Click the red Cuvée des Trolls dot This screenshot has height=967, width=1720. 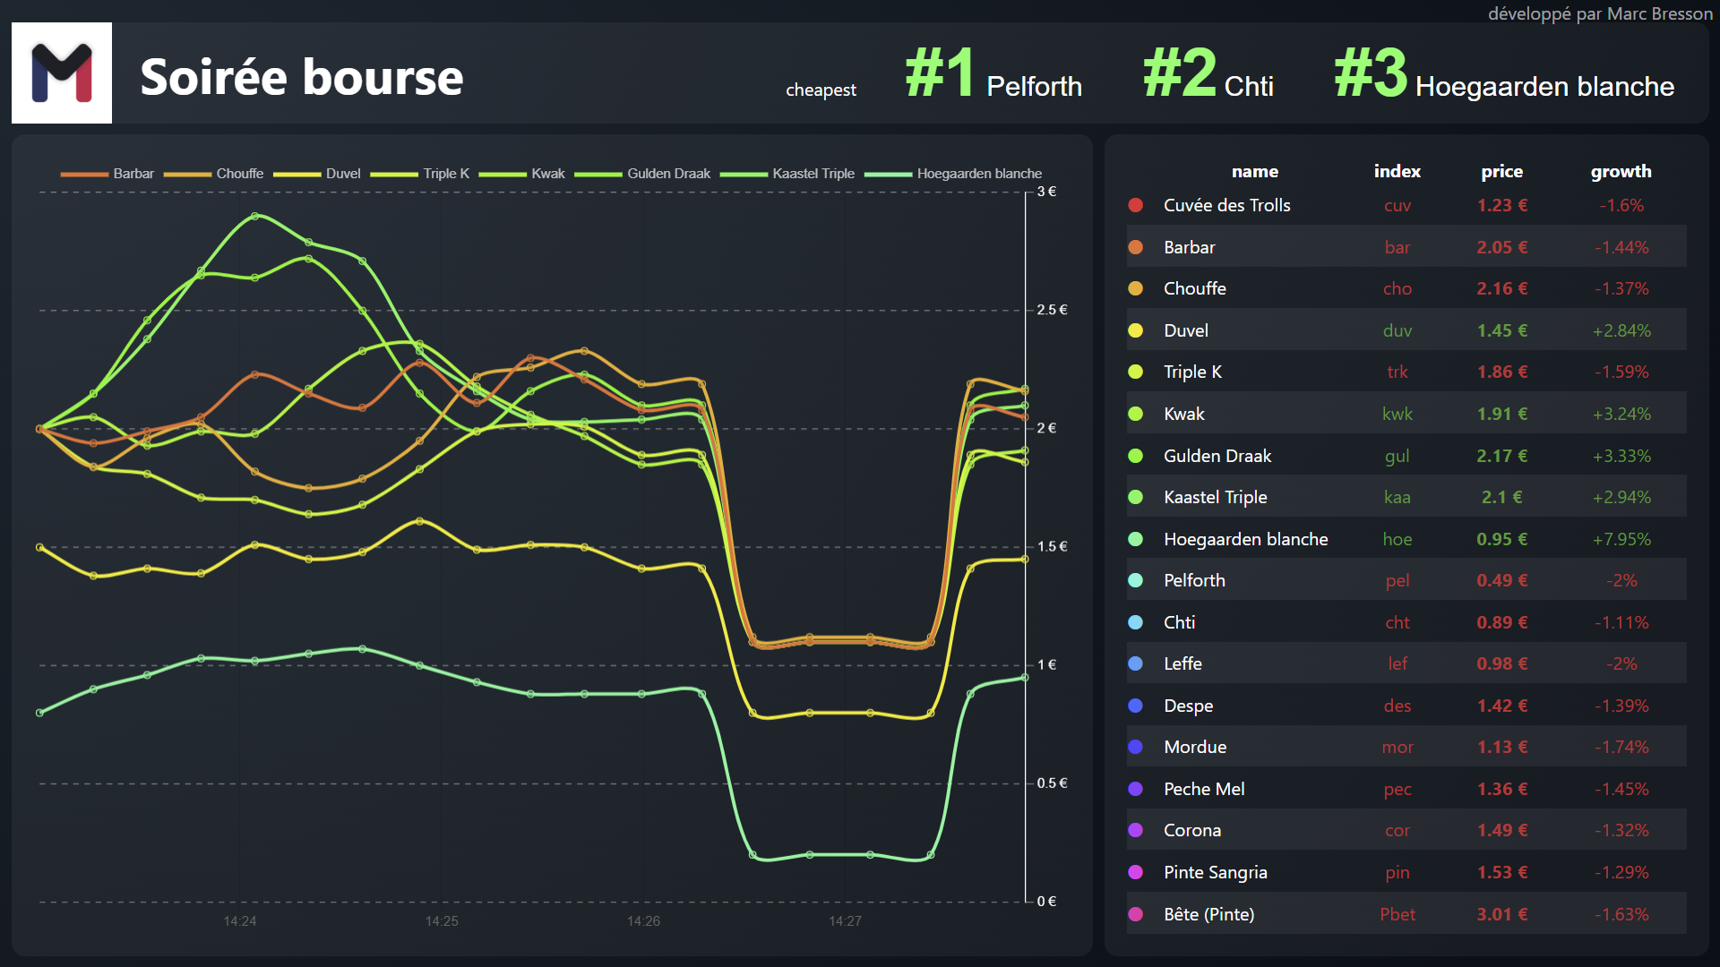(1135, 205)
